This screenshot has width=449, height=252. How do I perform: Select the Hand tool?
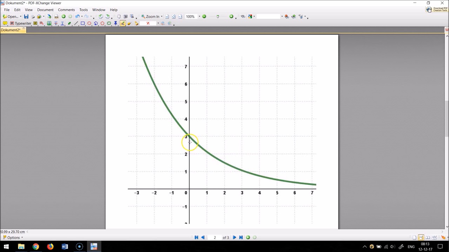click(119, 16)
